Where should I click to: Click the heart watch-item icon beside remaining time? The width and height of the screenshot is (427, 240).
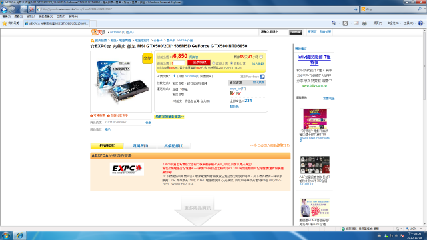coord(261,57)
